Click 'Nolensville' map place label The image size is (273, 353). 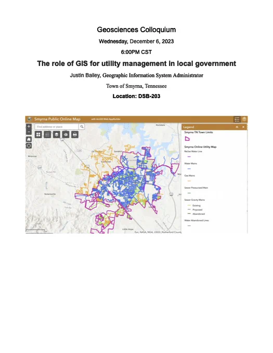pos(50,194)
